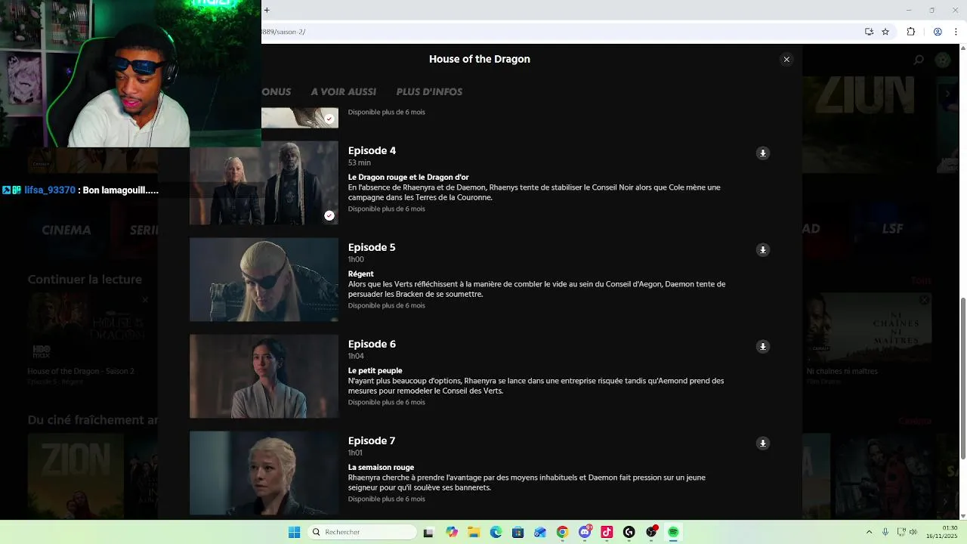Open Spotify from the taskbar
The width and height of the screenshot is (967, 544).
(x=673, y=532)
